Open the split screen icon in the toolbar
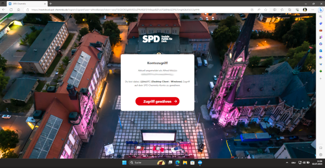This screenshot has height=168, width=325. [275, 10]
